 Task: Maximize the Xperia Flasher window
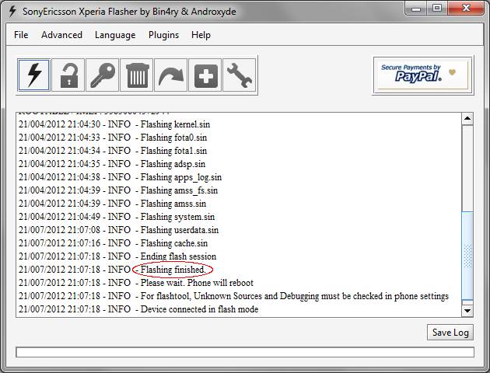[437, 8]
